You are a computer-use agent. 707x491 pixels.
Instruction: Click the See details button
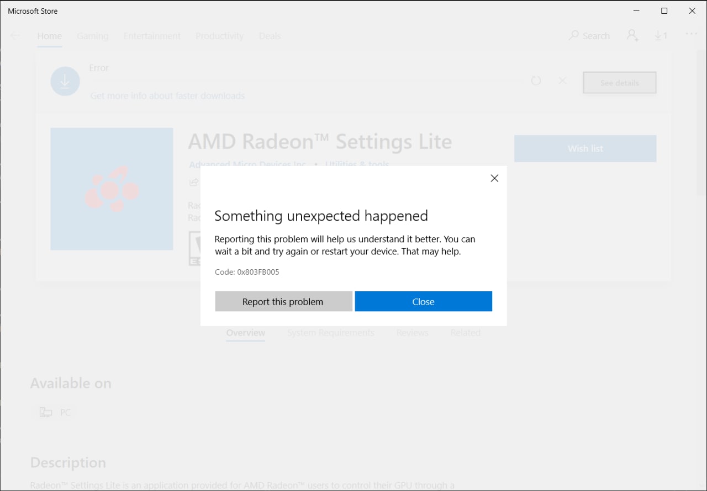pos(620,83)
